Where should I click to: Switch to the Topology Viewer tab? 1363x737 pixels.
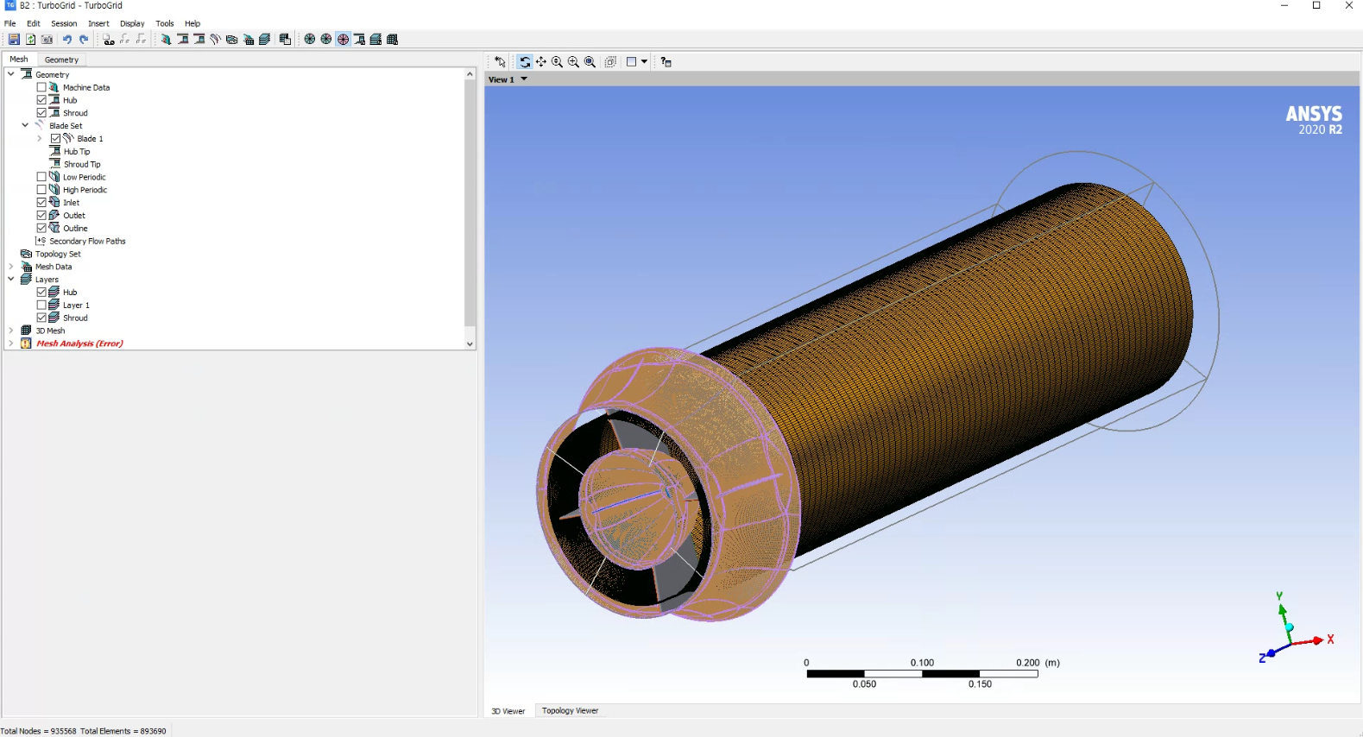(x=570, y=710)
